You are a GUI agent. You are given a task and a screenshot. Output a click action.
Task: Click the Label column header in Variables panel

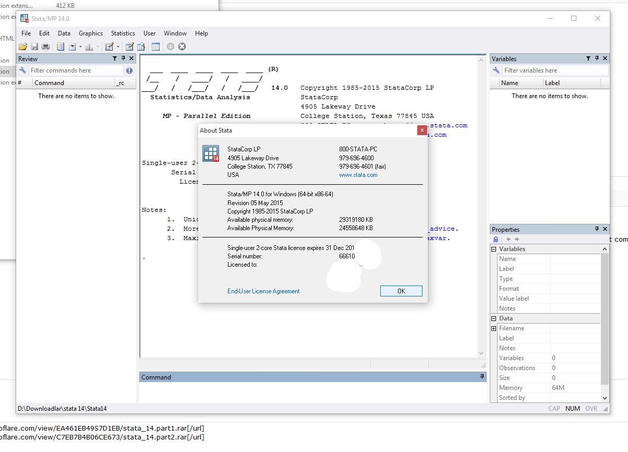click(x=571, y=83)
